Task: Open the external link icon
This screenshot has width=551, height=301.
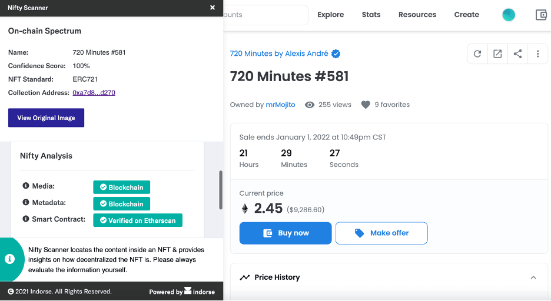Action: pyautogui.click(x=497, y=53)
